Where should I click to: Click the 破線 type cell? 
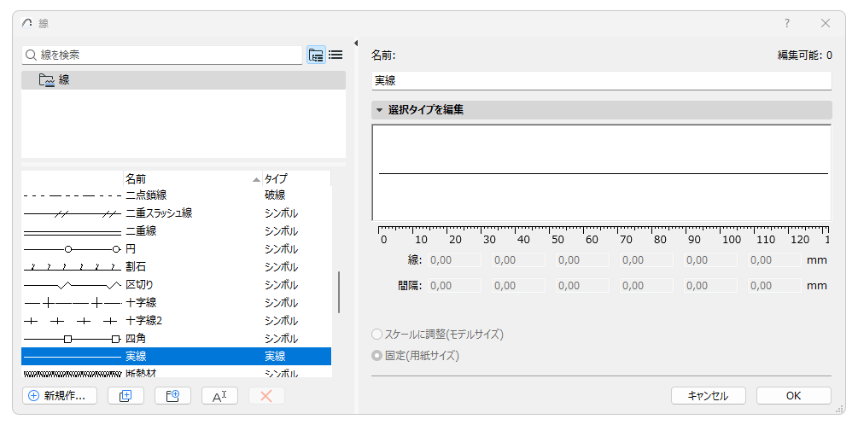point(275,195)
